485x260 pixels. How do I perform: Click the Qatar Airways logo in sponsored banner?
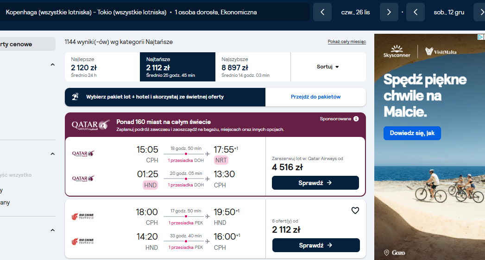click(x=91, y=125)
